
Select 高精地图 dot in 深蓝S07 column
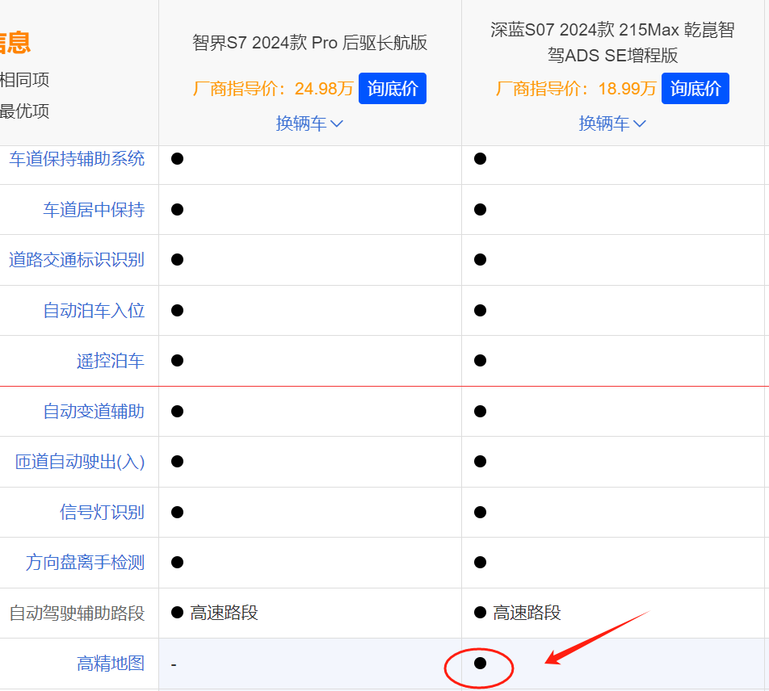480,664
